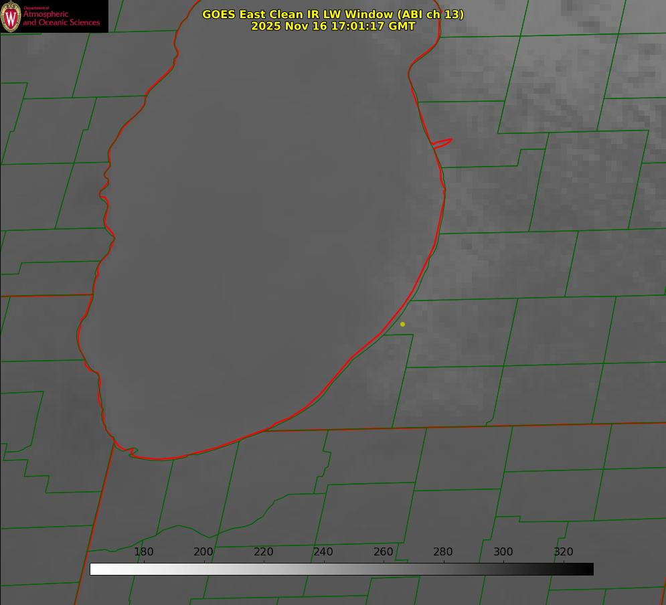Click the white left end of the colorbar

coord(95,570)
